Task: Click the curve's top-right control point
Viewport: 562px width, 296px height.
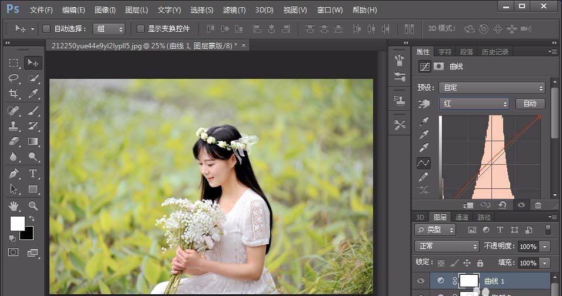Action: pos(539,117)
